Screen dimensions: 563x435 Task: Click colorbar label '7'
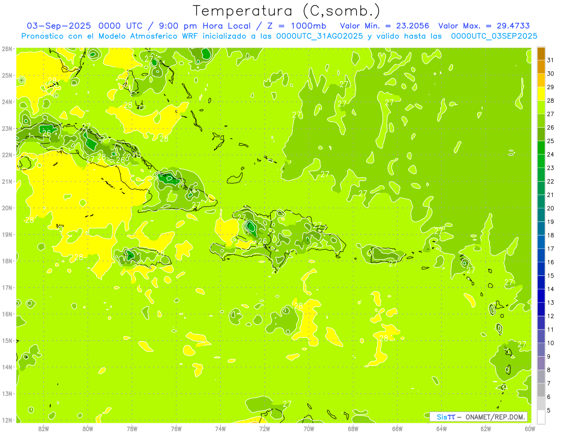coord(549,383)
